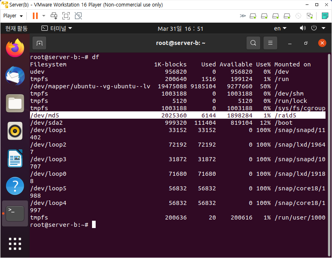Click the 1K-blocks column header
This screenshot has height=258, width=332.
[x=170, y=64]
